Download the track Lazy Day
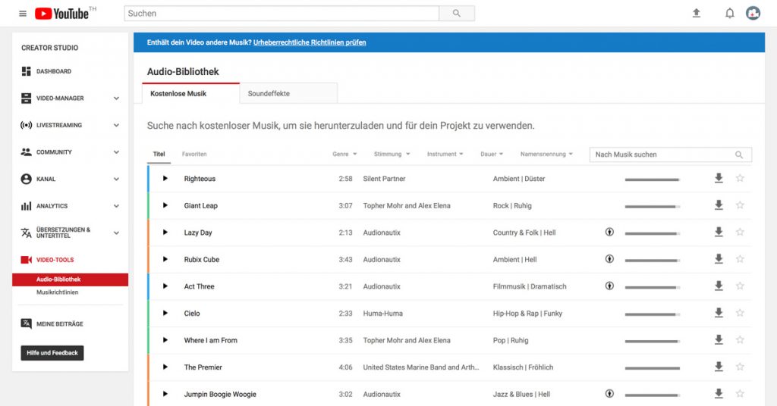This screenshot has width=777, height=406. click(719, 233)
